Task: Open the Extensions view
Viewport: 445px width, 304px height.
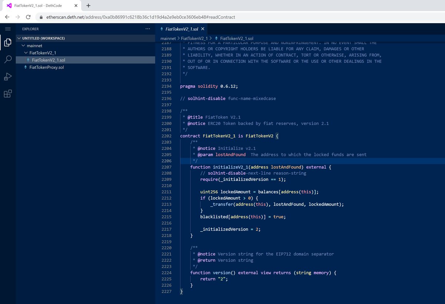Action: [7, 93]
